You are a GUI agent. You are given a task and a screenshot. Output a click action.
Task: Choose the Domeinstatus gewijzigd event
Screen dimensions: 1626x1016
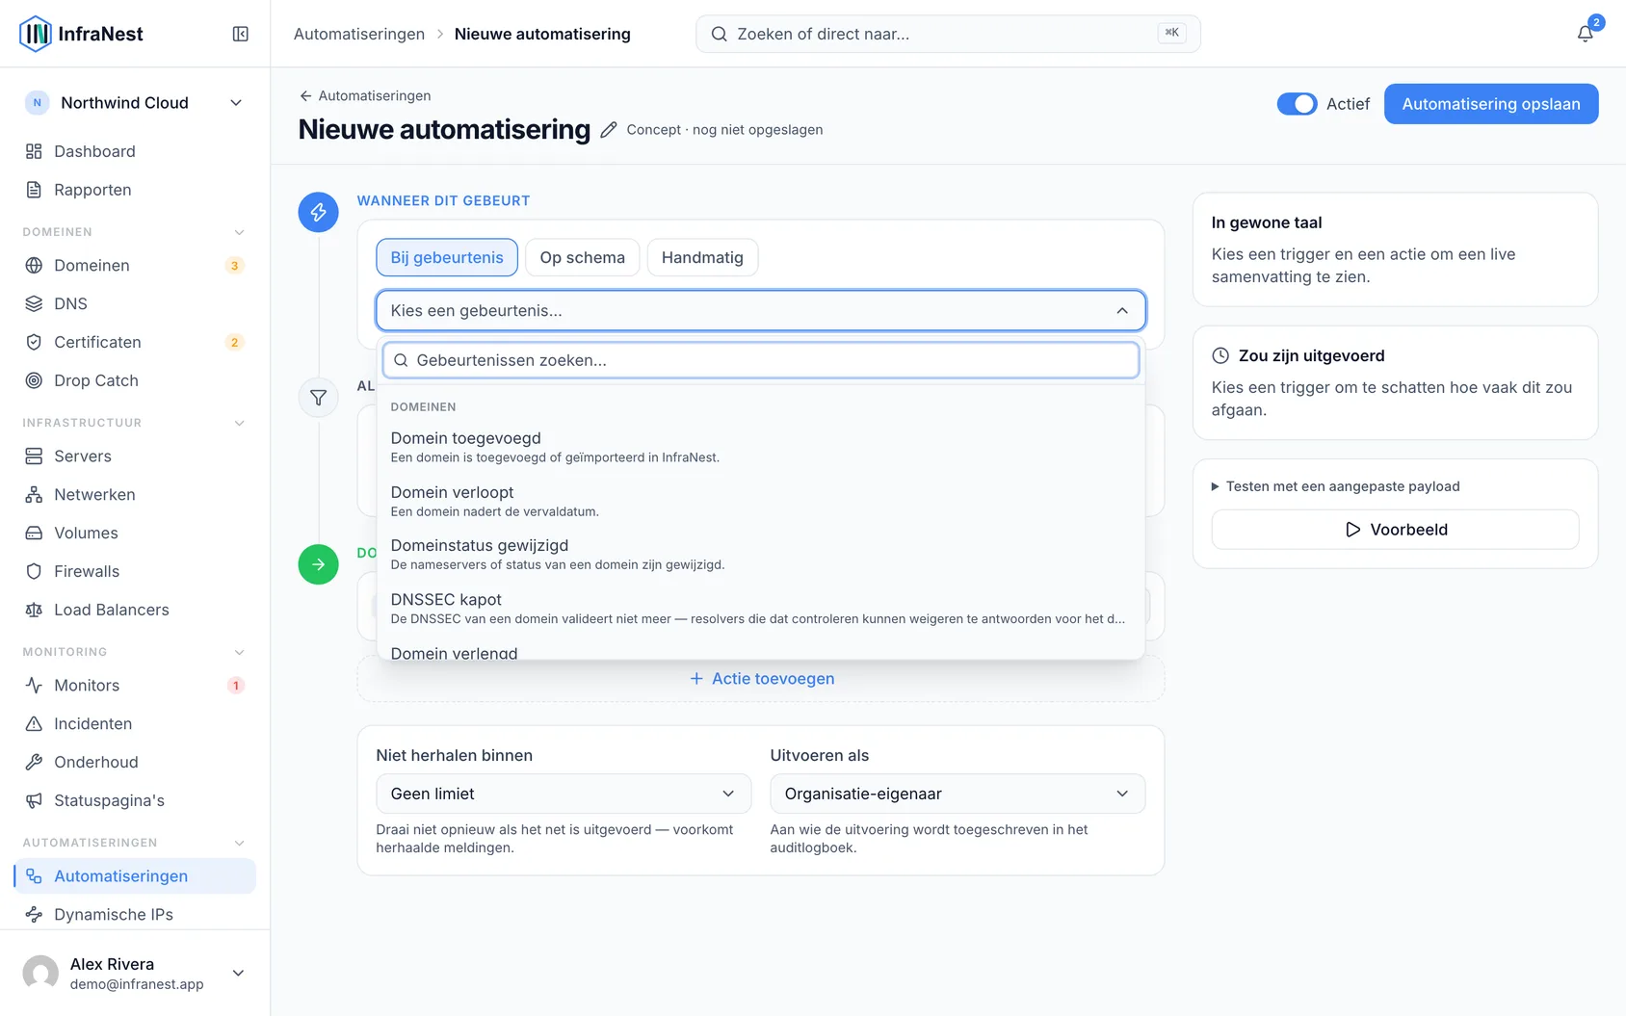tap(761, 554)
